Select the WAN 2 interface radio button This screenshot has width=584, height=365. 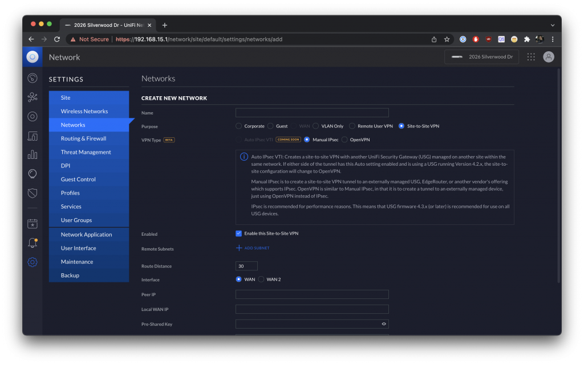tap(261, 280)
